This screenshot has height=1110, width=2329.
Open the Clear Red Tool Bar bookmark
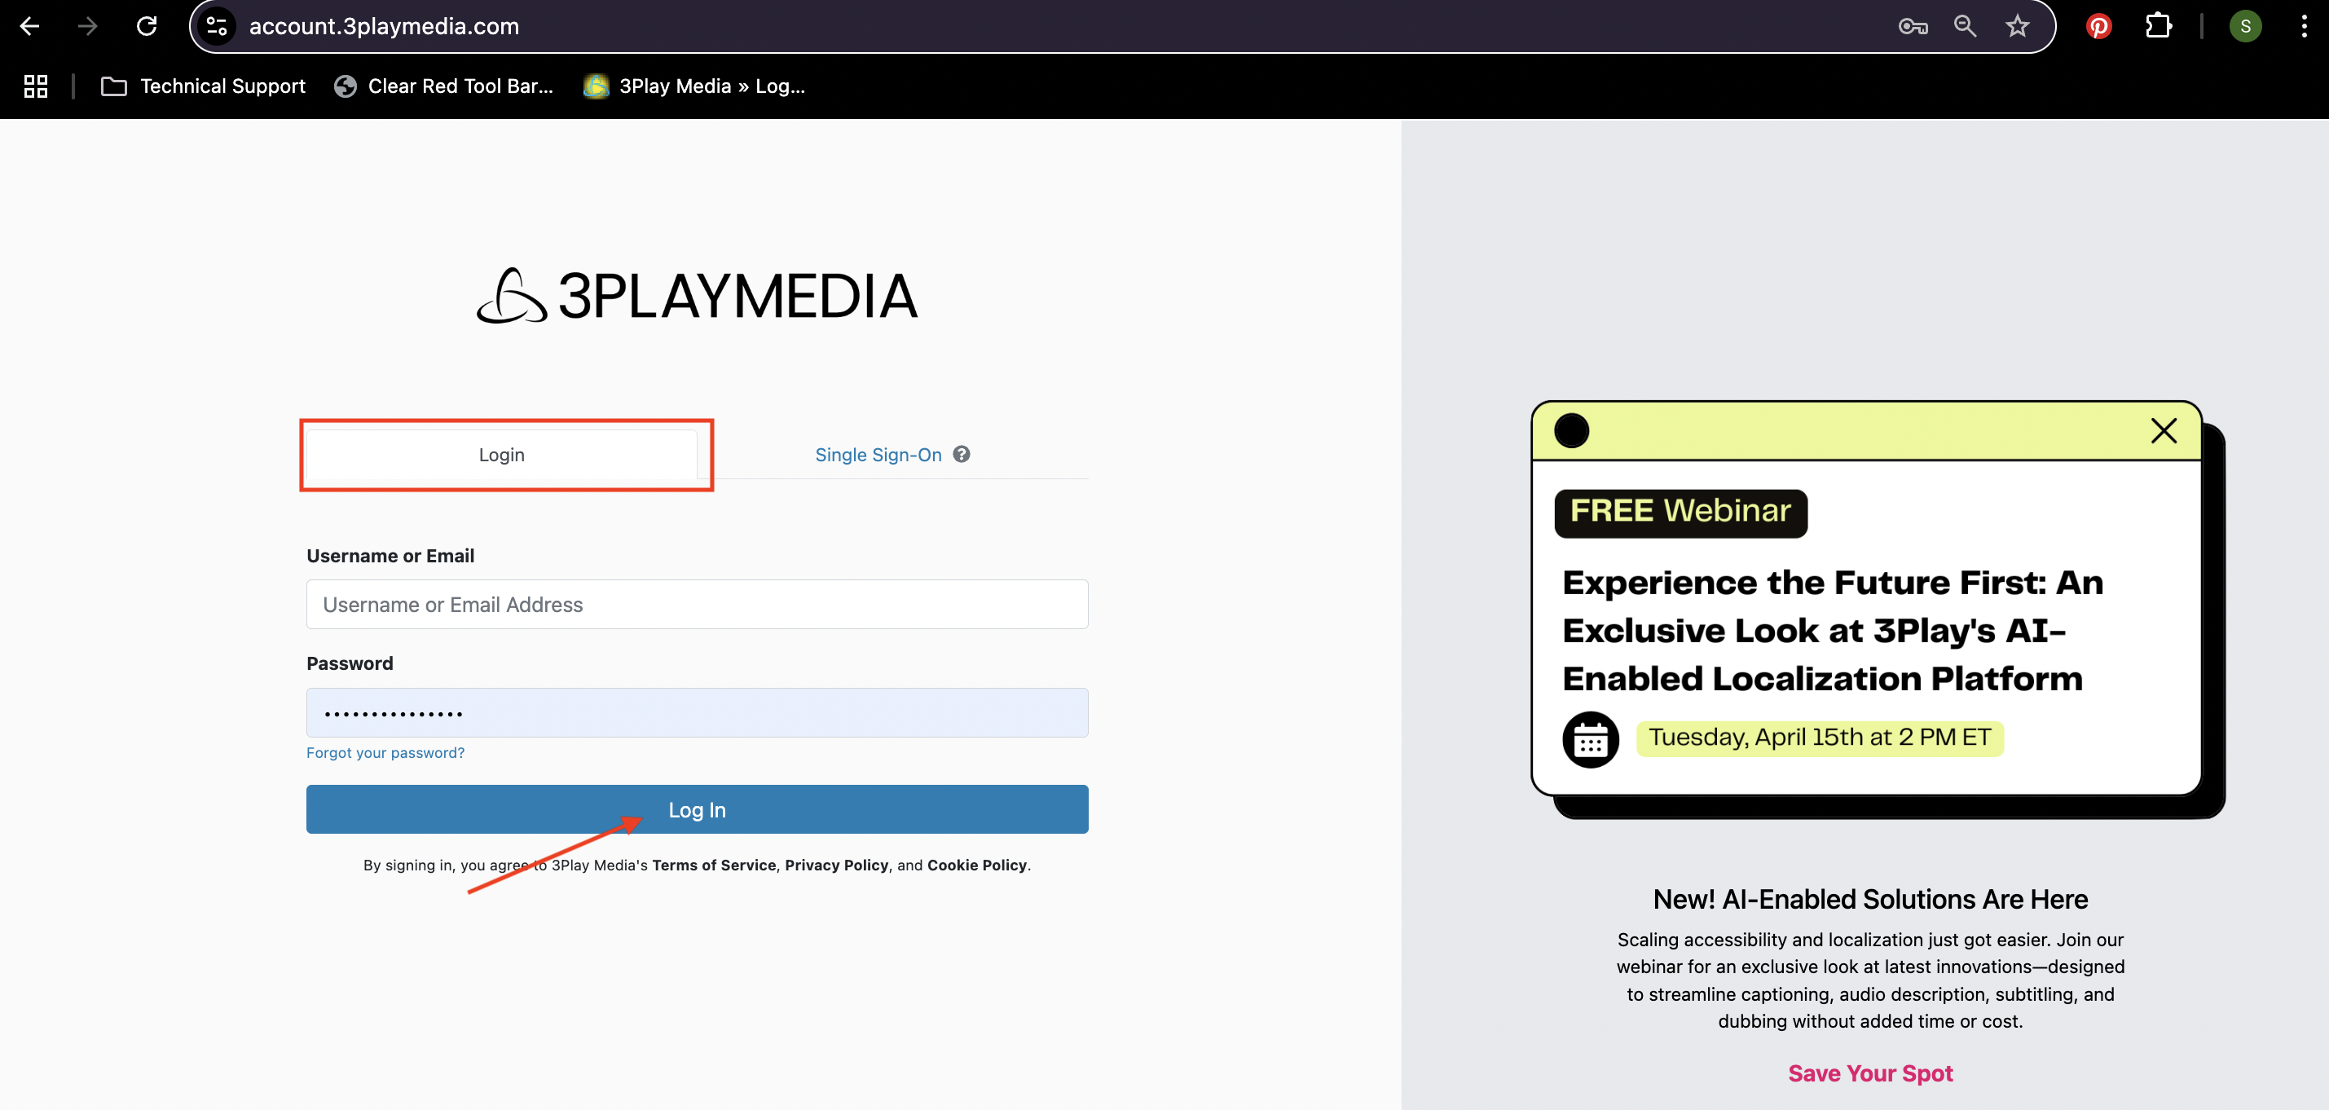coord(444,86)
